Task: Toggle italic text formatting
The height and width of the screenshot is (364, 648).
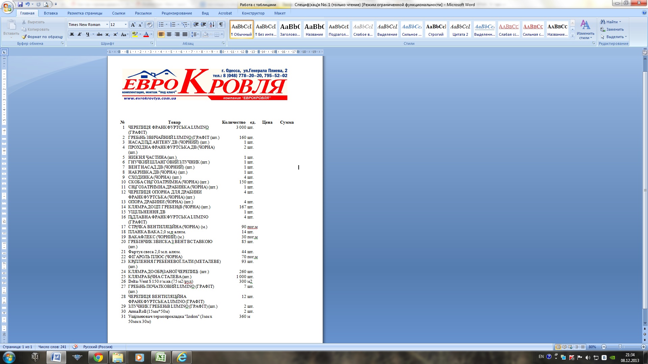Action: (80, 34)
